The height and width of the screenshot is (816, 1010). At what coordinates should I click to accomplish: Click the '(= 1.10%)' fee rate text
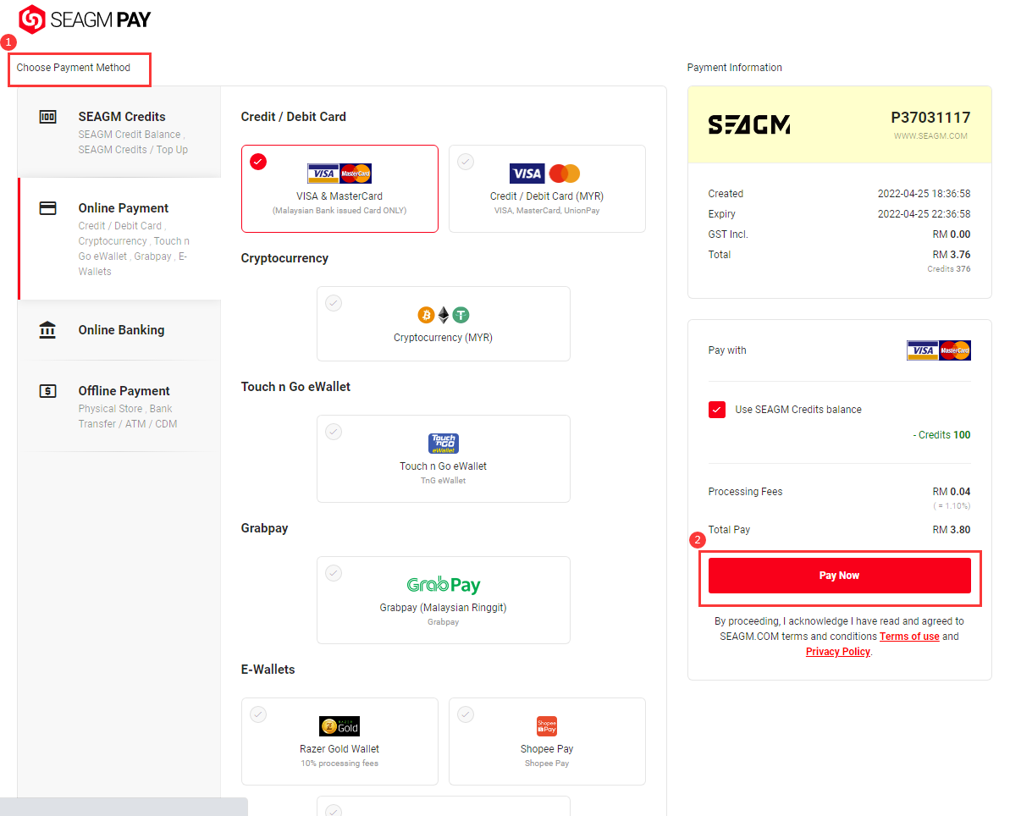coord(952,505)
